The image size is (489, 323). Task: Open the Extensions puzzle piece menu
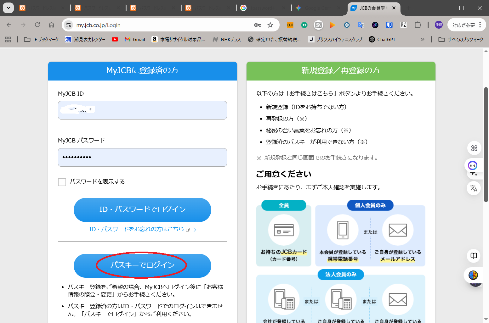click(x=418, y=25)
